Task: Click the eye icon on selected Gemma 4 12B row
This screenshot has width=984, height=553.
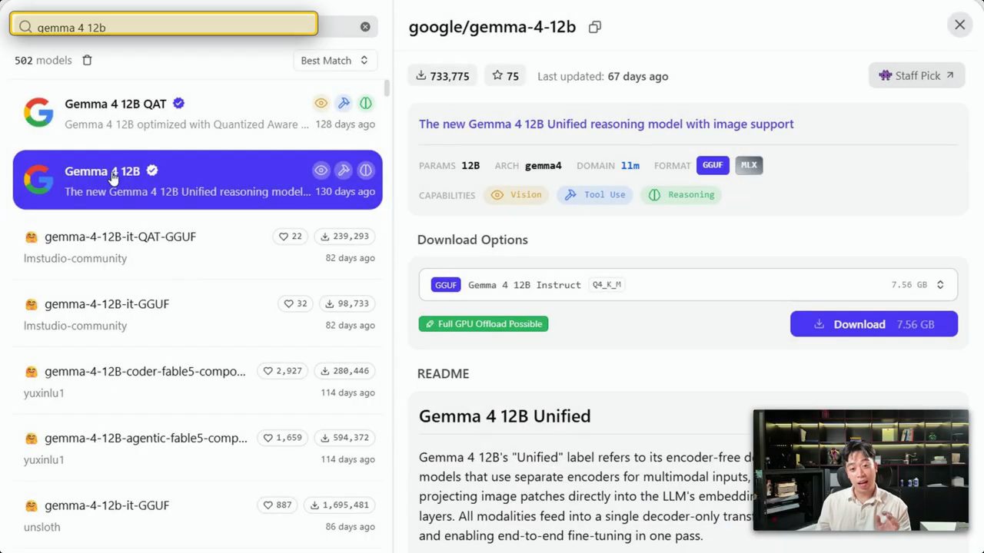Action: coord(321,171)
